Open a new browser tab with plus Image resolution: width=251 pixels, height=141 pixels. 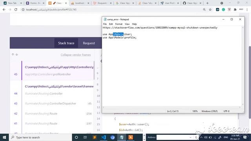point(207,3)
